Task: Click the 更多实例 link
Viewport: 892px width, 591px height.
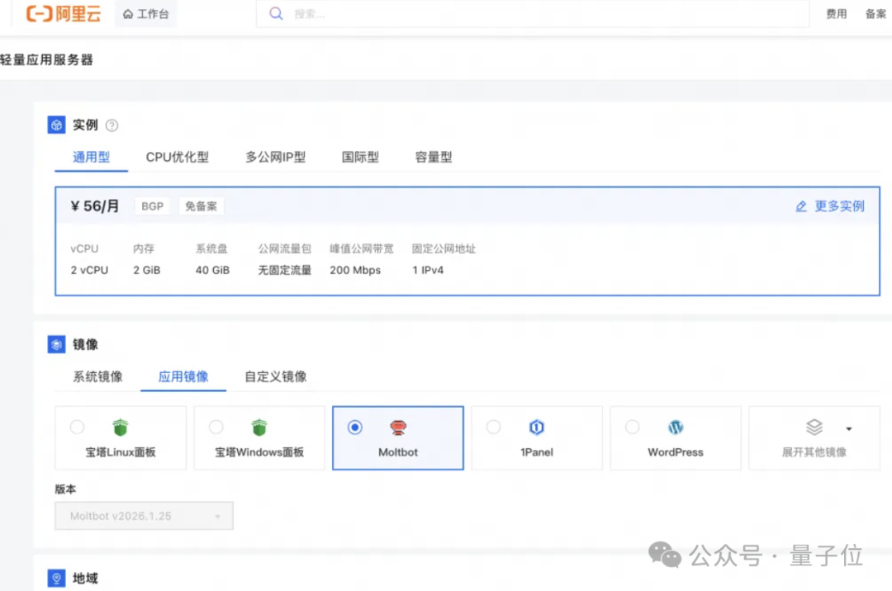Action: point(830,206)
